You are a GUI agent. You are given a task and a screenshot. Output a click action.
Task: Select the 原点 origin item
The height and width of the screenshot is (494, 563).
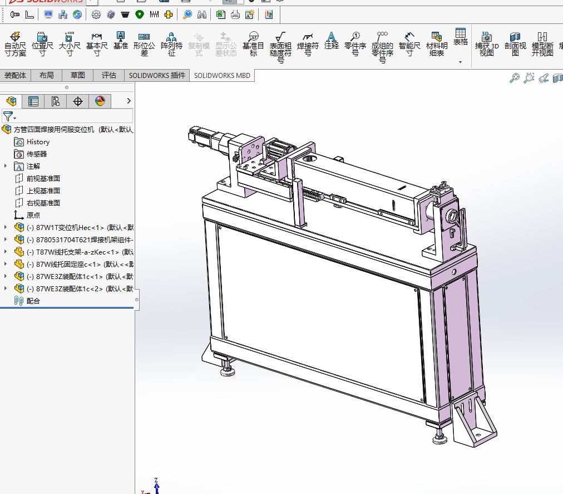point(27,215)
